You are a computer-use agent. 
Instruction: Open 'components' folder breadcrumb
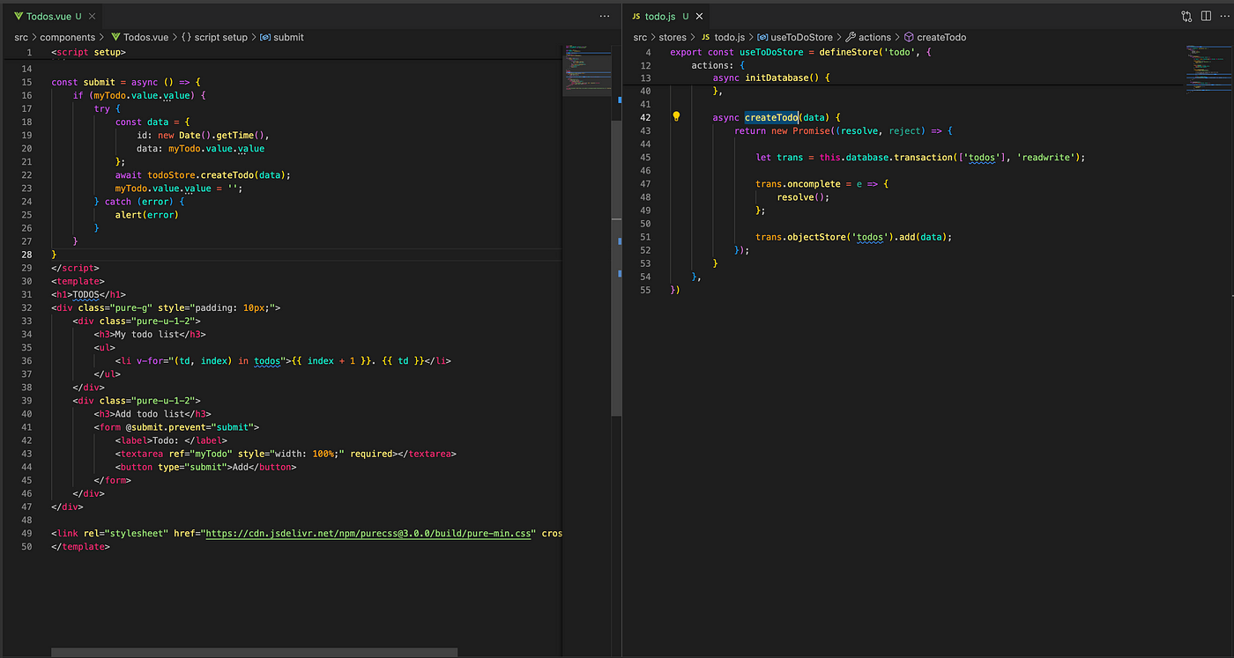(67, 37)
